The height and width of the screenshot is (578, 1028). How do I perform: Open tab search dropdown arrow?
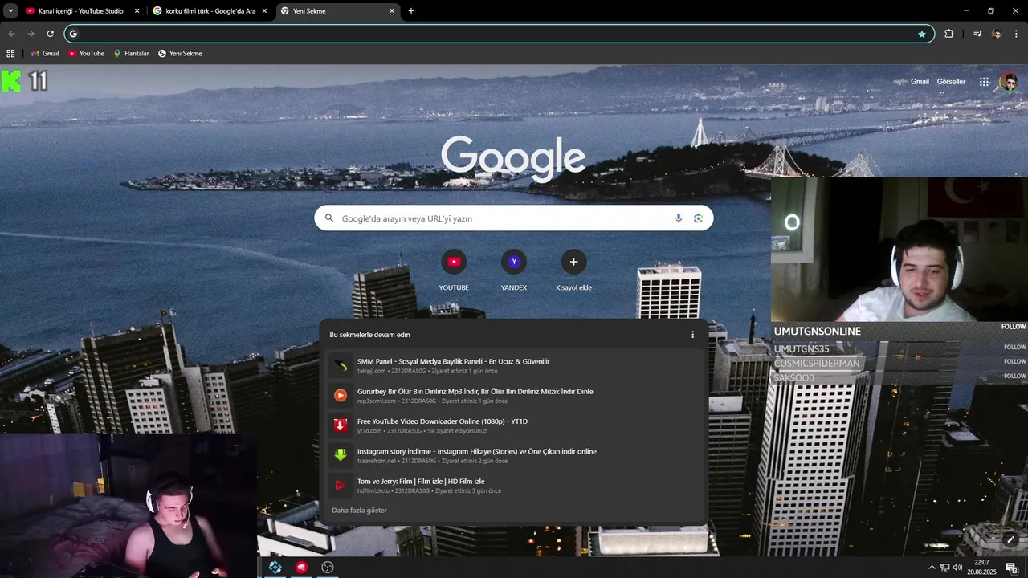point(10,11)
